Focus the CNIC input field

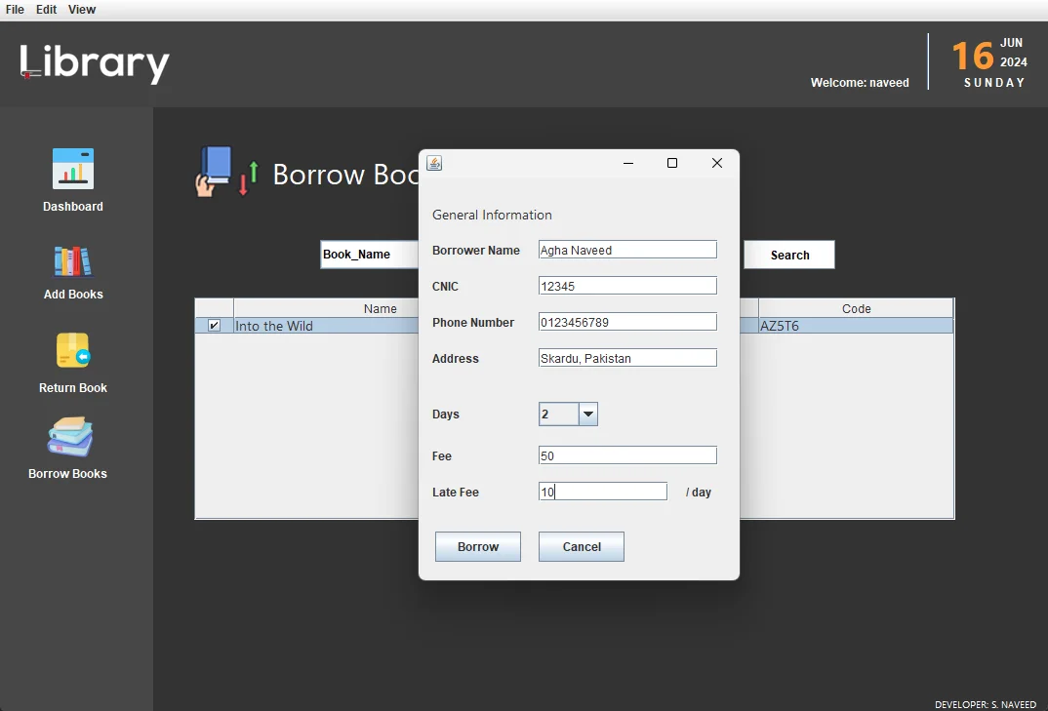click(x=627, y=286)
